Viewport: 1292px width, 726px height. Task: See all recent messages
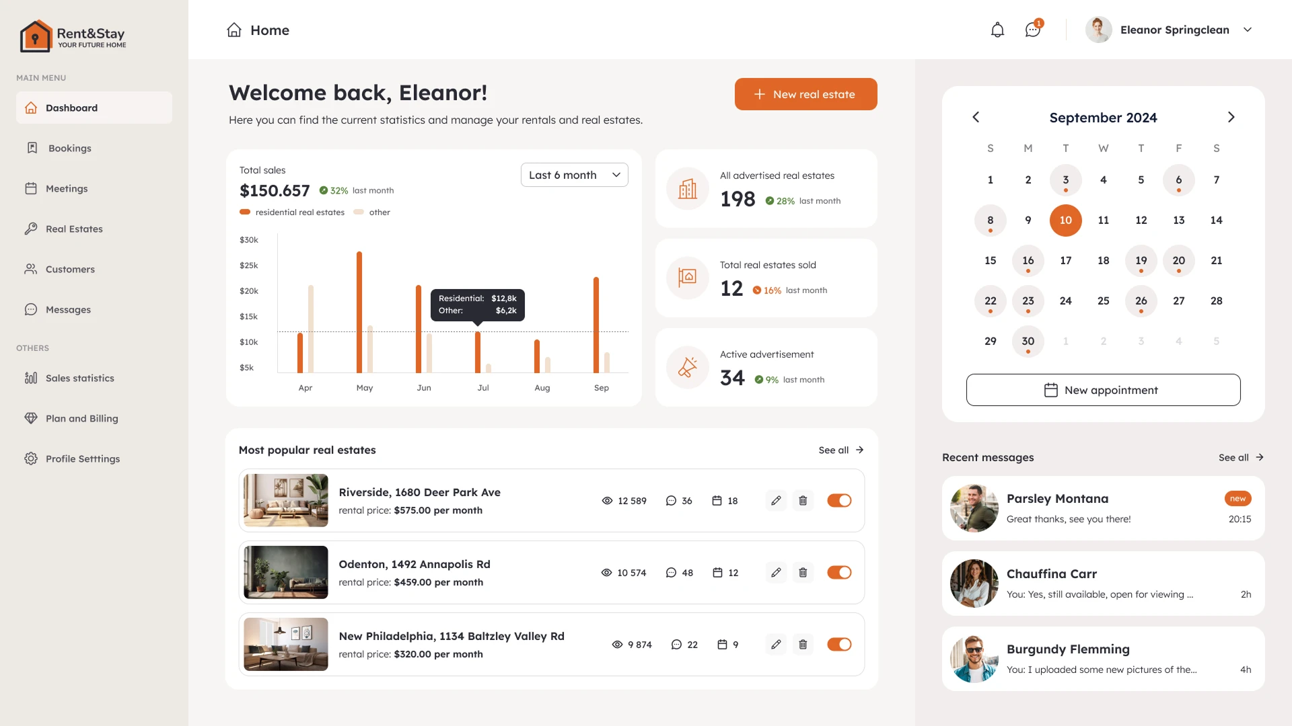click(1240, 457)
